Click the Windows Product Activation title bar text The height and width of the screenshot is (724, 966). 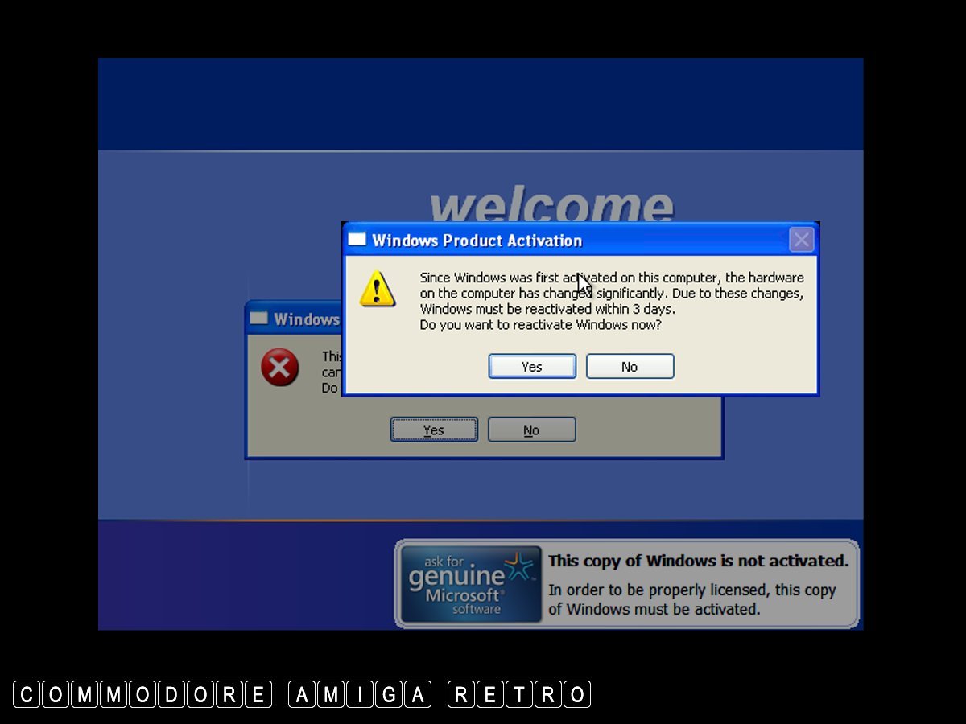click(477, 241)
